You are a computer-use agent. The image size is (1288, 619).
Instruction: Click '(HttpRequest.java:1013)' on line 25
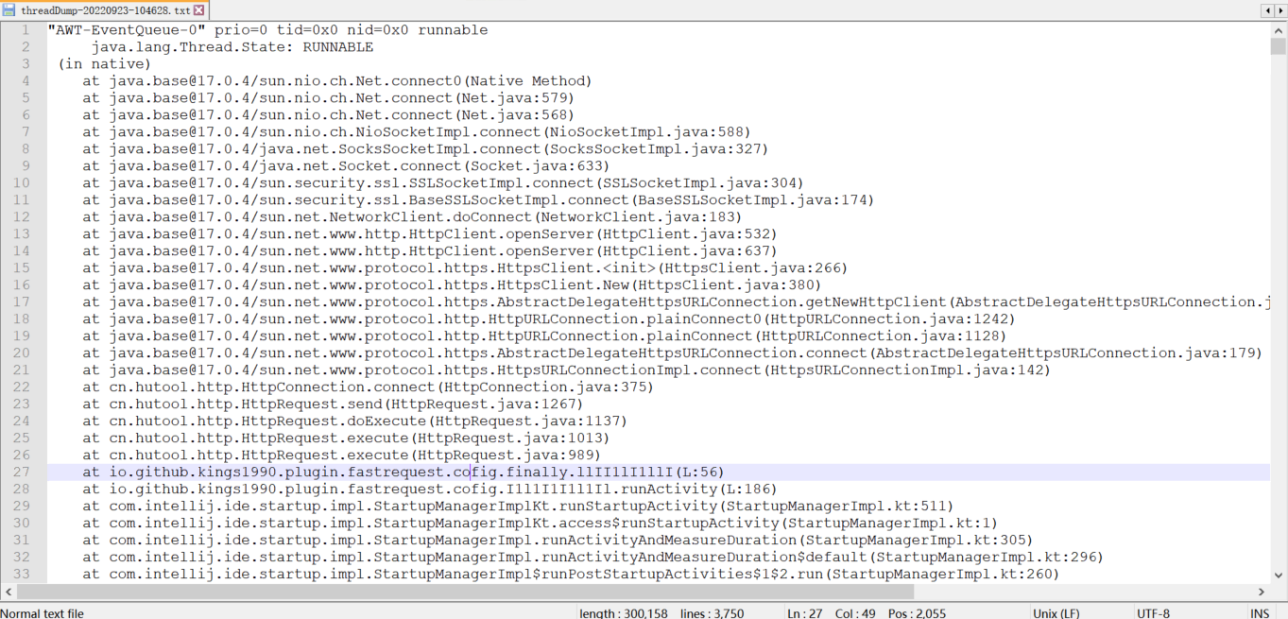tap(509, 438)
